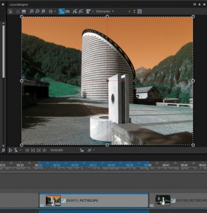The height and width of the screenshot is (213, 207).
Task: Click the magnifier tool icon at bottom-left
Action: (x=3, y=151)
